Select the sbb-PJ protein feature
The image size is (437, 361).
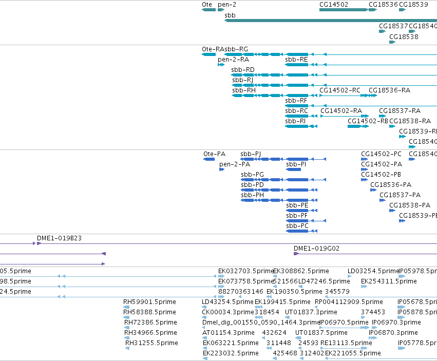(x=283, y=159)
